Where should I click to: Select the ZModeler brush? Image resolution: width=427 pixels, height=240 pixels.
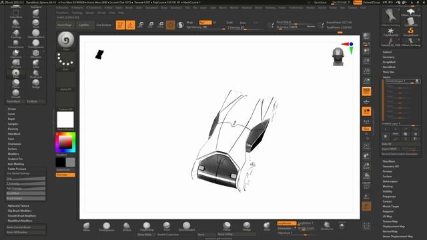click(x=35, y=53)
